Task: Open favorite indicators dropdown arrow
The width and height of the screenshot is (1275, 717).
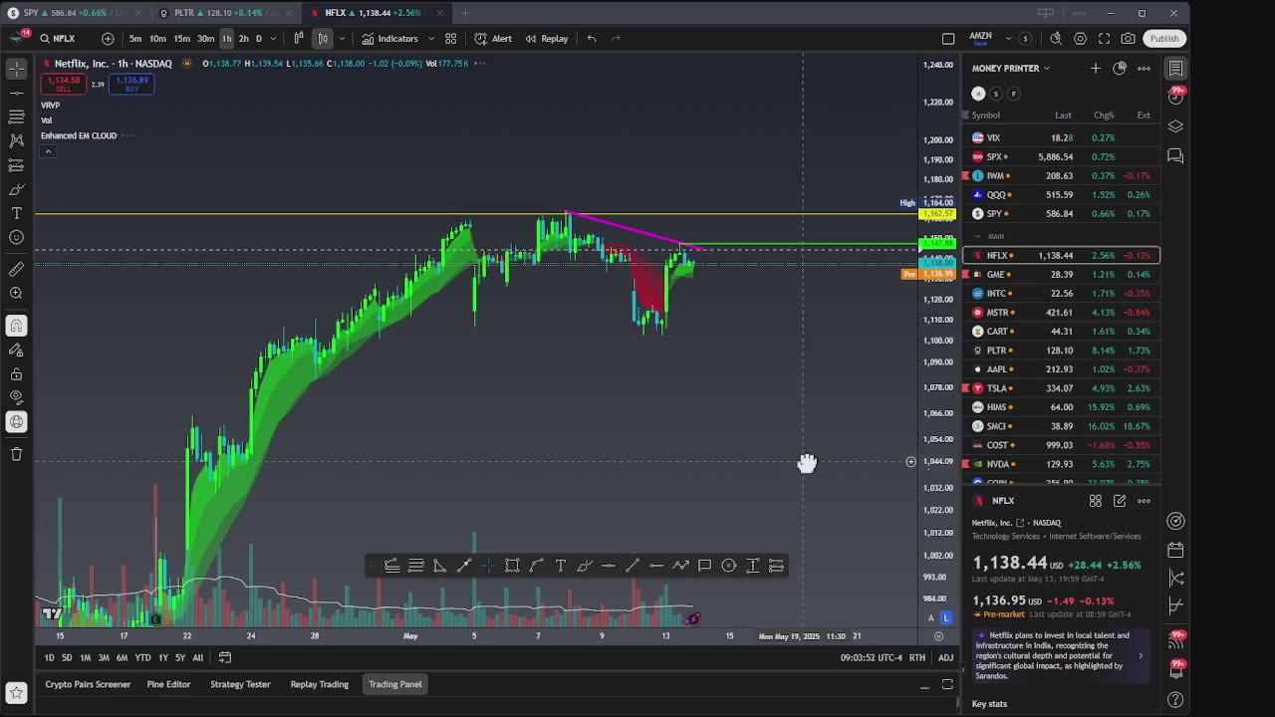Action: (x=430, y=38)
